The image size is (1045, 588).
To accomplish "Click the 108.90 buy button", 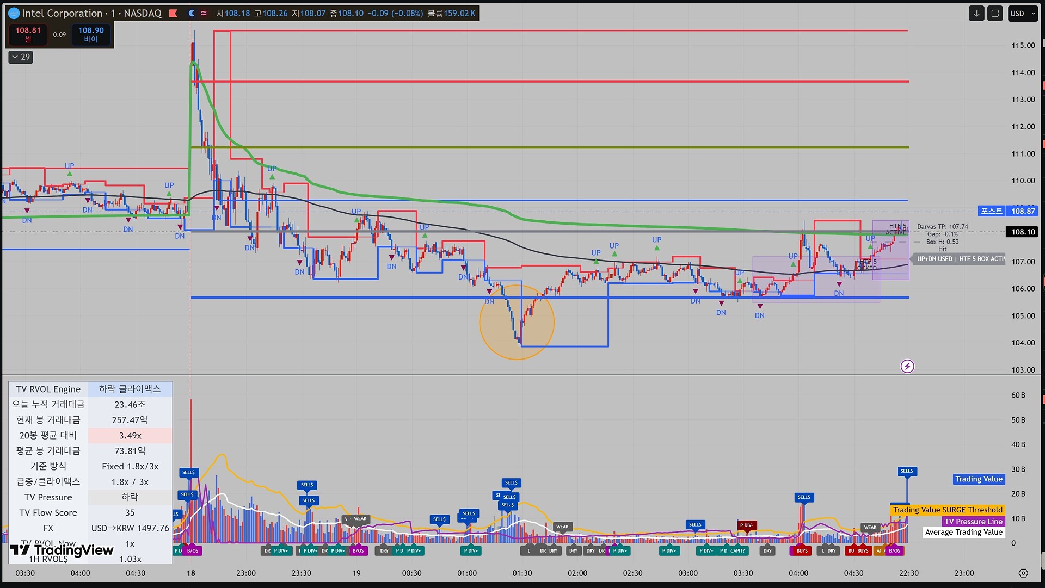I will [x=91, y=34].
